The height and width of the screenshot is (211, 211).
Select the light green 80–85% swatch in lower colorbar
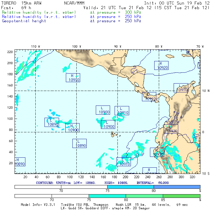pos(144,196)
